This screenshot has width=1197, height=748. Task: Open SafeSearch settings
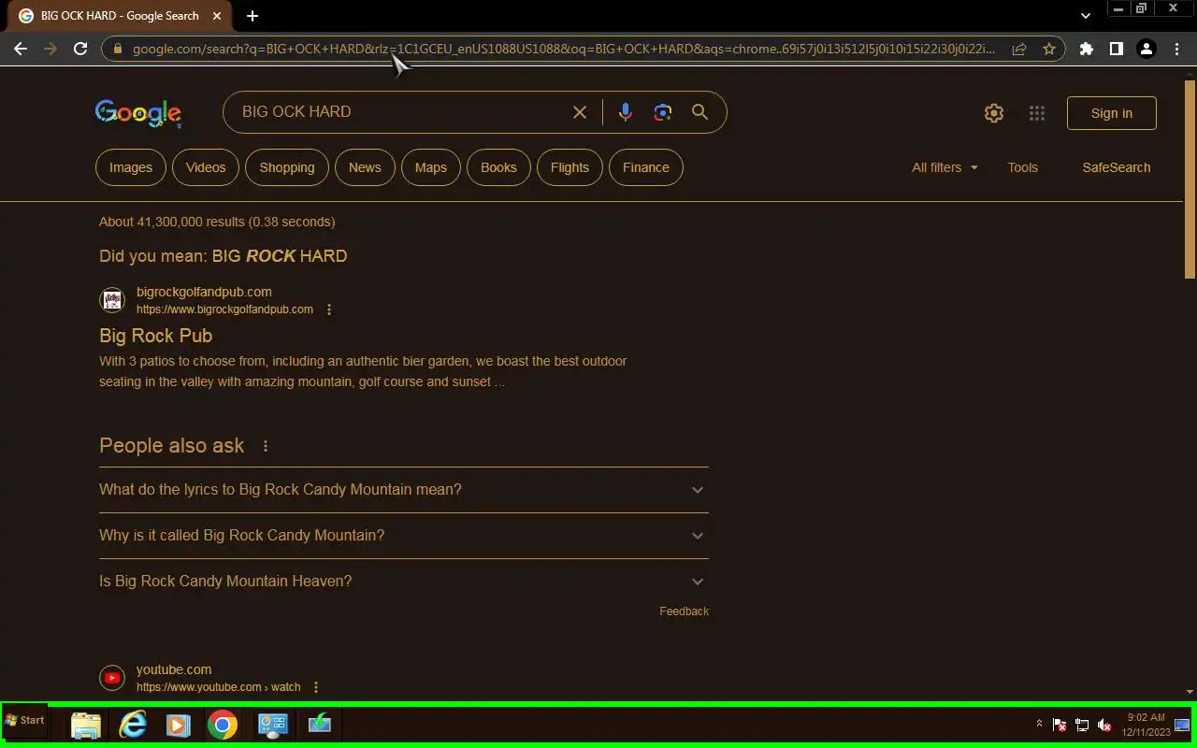[1117, 167]
